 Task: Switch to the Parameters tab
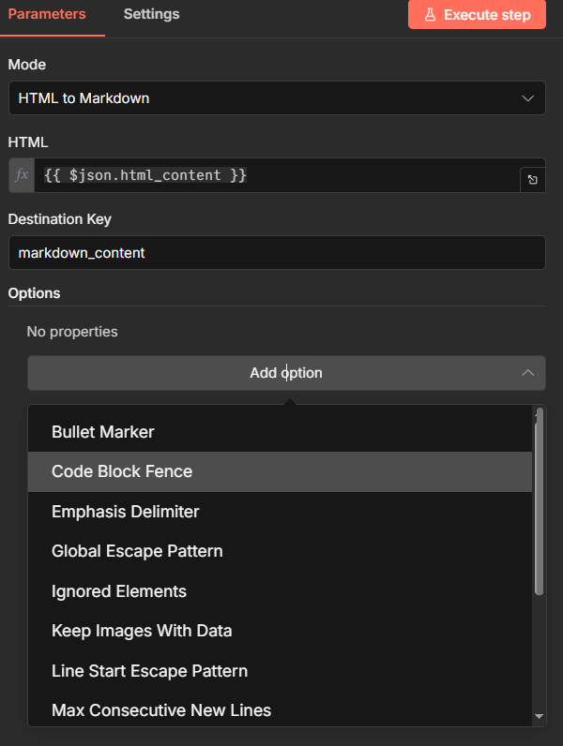click(47, 14)
